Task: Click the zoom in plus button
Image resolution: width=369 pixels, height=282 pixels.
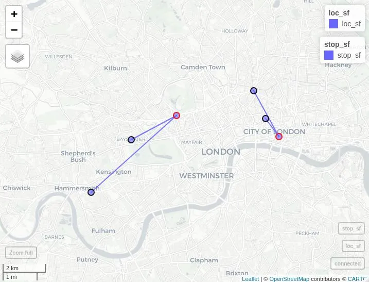Action: point(14,14)
